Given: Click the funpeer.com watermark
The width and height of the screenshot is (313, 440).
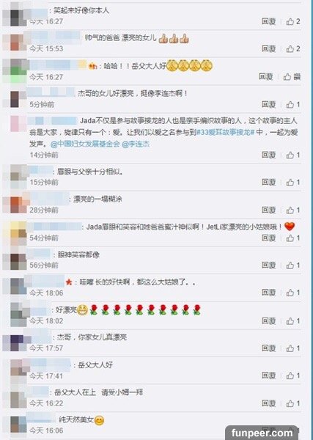Looking at the screenshot, I should 262,433.
